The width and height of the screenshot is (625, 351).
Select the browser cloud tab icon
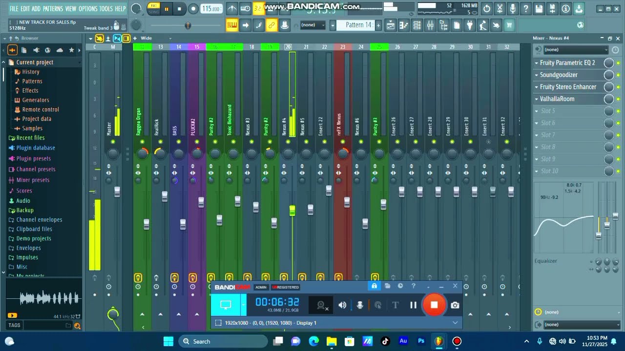tap(60, 50)
